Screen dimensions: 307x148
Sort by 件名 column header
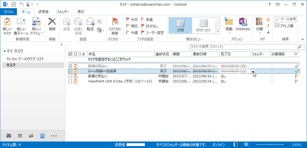click(x=121, y=54)
